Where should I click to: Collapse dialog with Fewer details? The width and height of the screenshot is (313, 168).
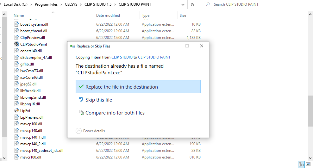(x=90, y=131)
